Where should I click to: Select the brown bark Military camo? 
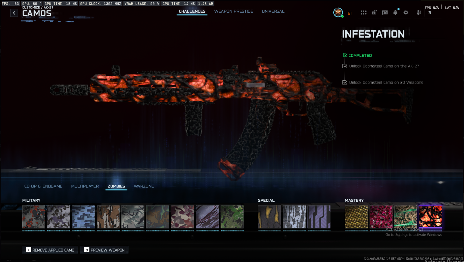[108, 217]
